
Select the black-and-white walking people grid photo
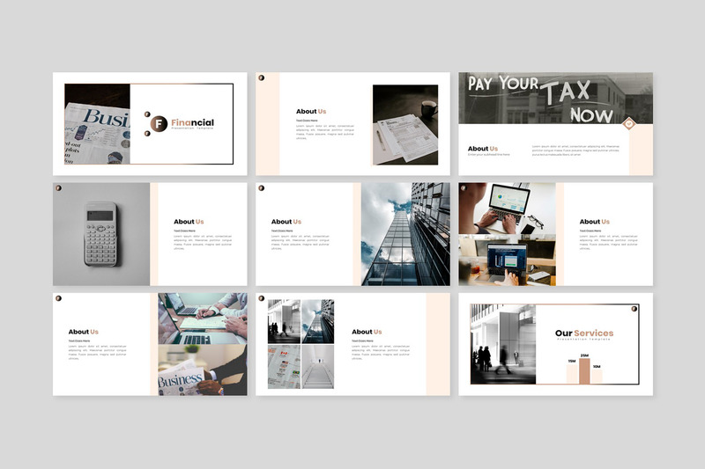(x=284, y=322)
